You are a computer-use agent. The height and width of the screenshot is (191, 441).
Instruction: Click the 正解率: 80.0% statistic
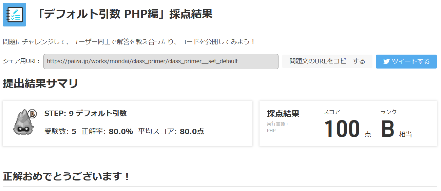pyautogui.click(x=107, y=131)
